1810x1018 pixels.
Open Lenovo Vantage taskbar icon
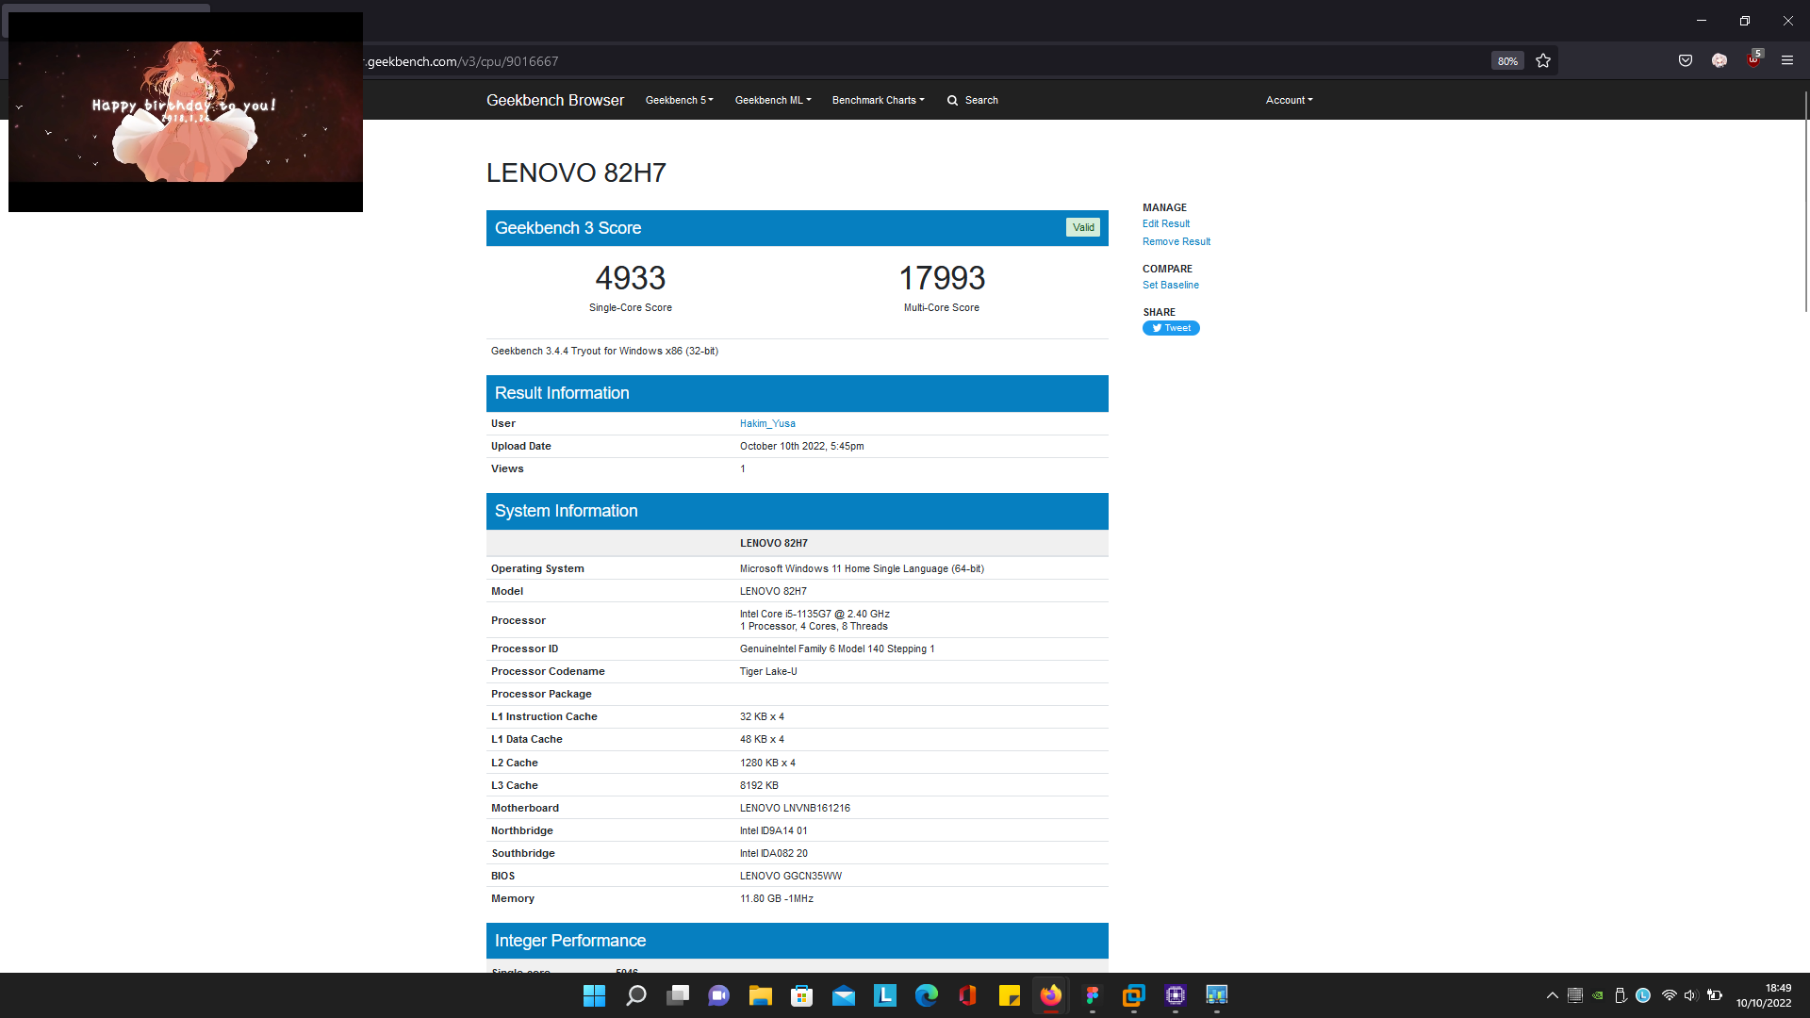(x=885, y=995)
